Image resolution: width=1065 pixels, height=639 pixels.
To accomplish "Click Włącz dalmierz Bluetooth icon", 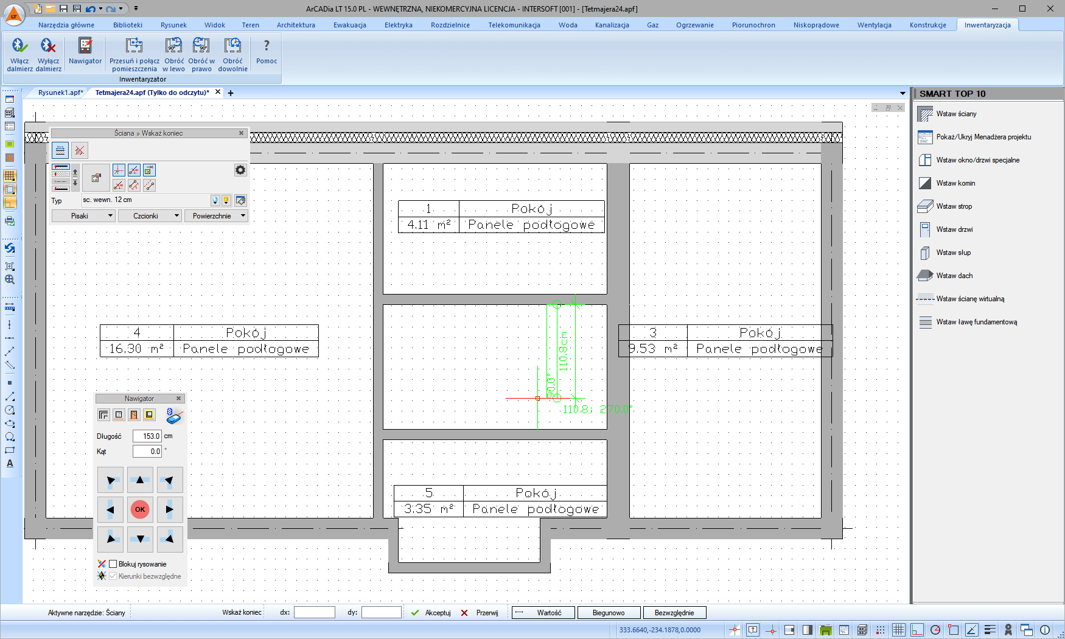I will [x=19, y=46].
